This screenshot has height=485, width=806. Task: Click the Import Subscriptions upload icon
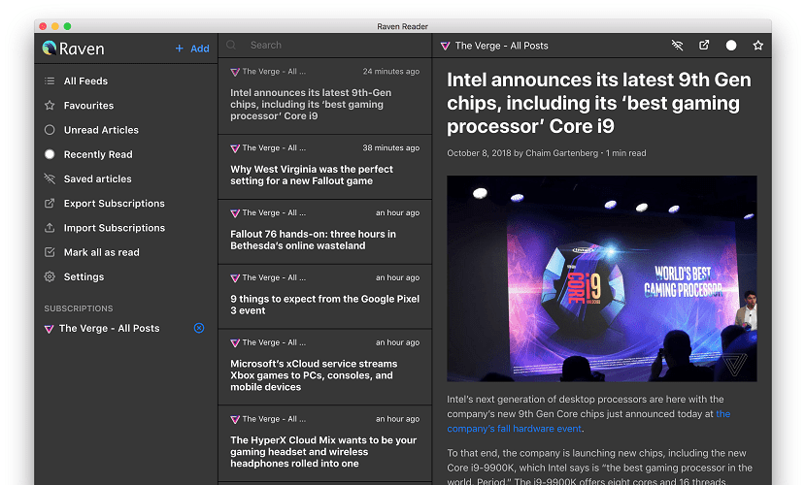(x=50, y=227)
